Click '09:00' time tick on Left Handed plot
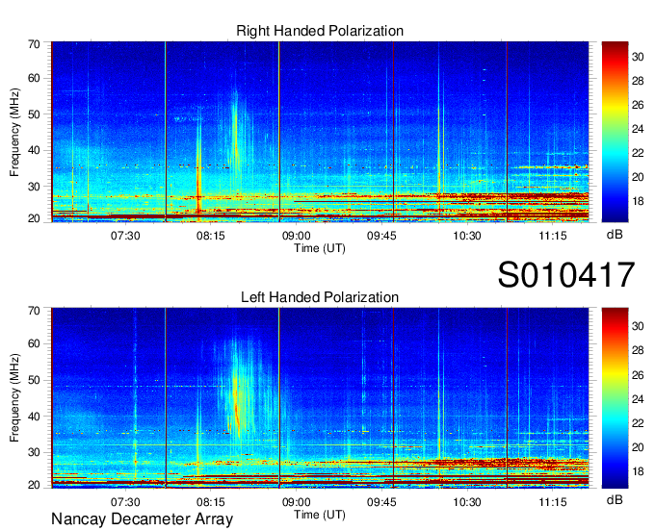The width and height of the screenshot is (655, 531). pos(296,502)
